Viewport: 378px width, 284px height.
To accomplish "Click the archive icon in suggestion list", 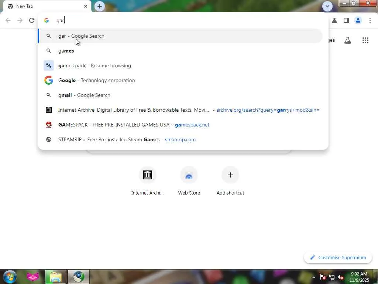I will coord(49,110).
